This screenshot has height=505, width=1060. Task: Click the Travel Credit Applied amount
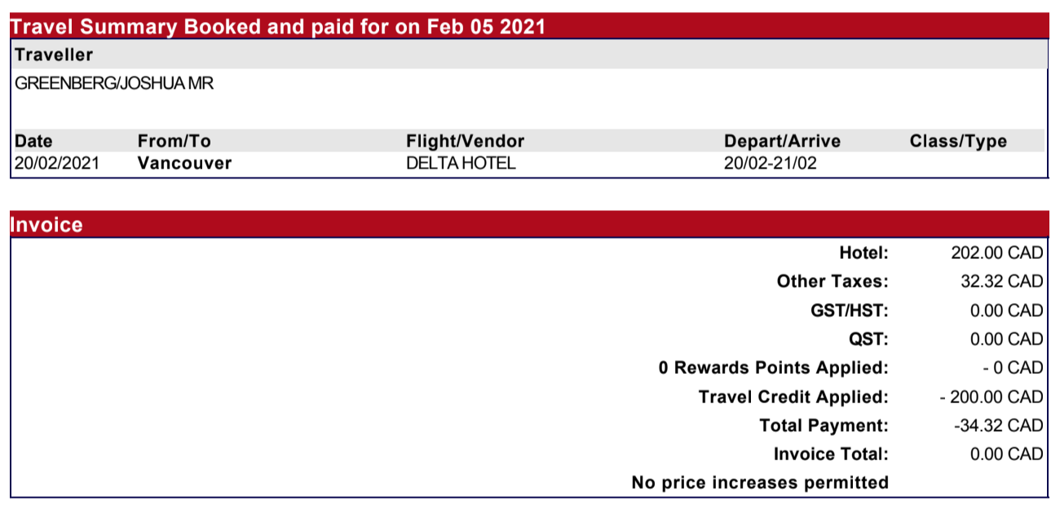coord(991,397)
